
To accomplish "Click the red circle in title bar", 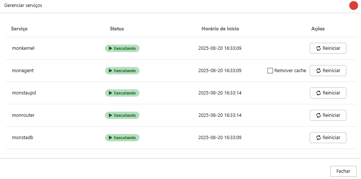I will click(353, 5).
